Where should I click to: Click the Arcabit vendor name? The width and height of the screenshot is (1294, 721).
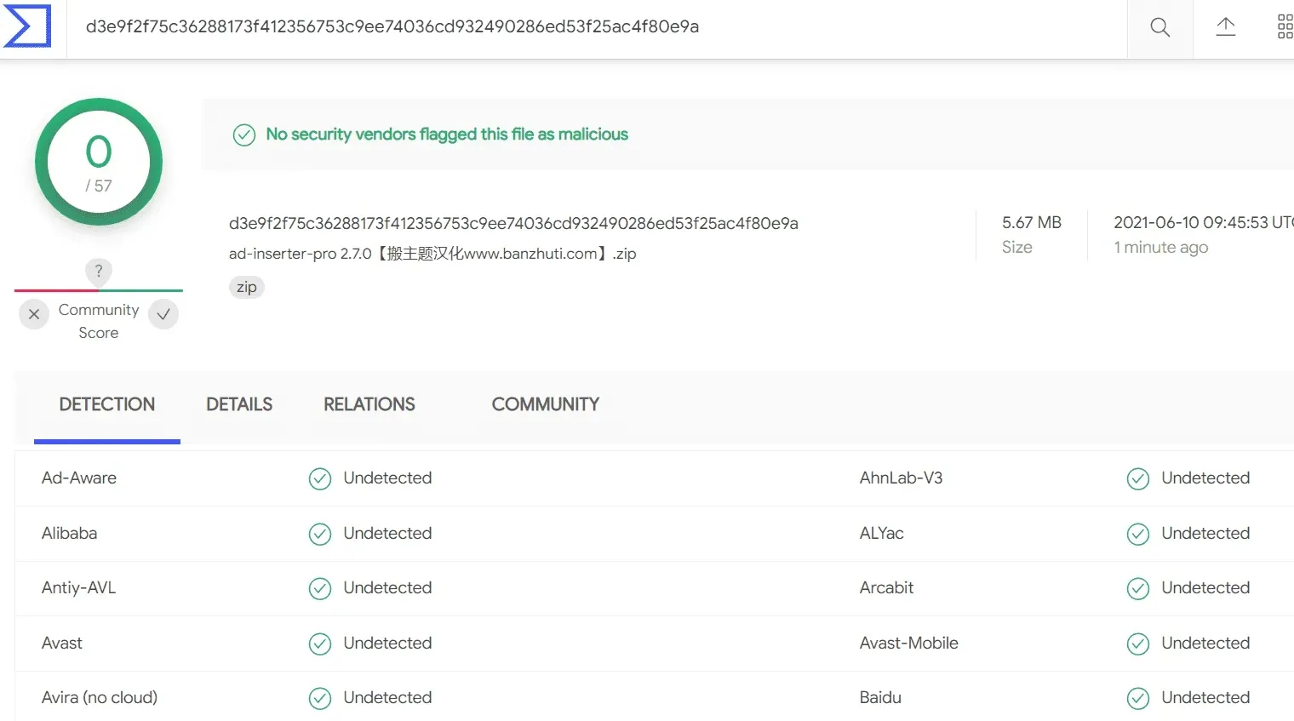click(887, 587)
